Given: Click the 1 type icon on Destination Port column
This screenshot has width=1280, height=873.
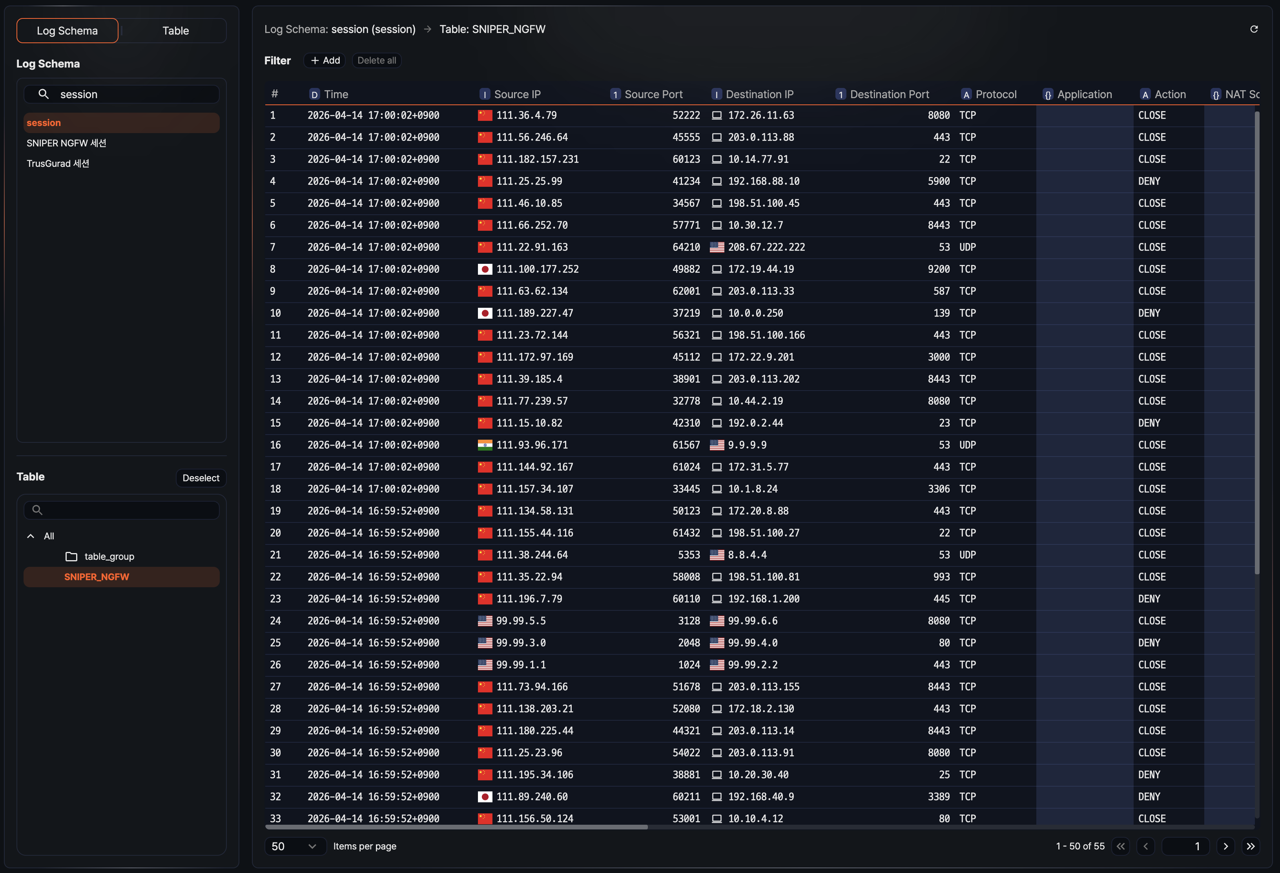Looking at the screenshot, I should pyautogui.click(x=840, y=94).
